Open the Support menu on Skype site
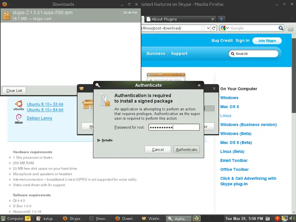This screenshot has width=296, height=222. [179, 54]
